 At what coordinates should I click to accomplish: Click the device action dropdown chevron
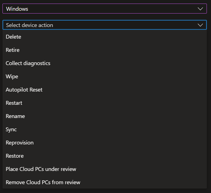(200, 25)
